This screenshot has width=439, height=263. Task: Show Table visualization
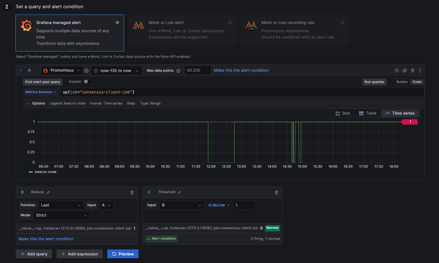[x=368, y=113]
